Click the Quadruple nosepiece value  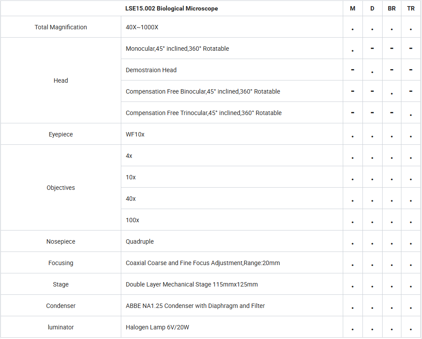[x=140, y=241]
